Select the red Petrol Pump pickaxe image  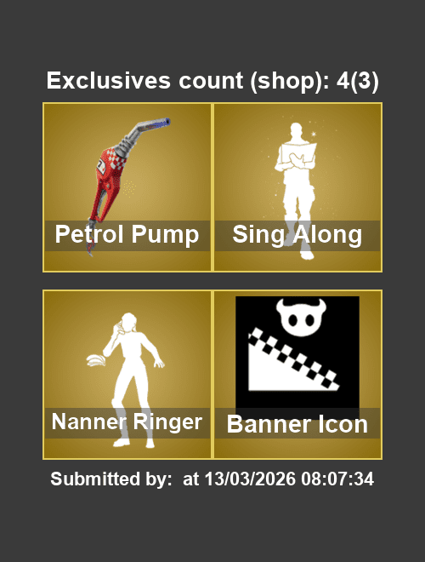coord(128,186)
